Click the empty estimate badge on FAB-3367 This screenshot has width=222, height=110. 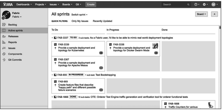tap(101, 68)
